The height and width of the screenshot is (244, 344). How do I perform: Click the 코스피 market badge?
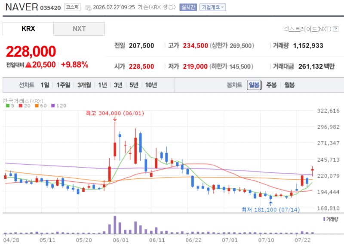(72, 7)
